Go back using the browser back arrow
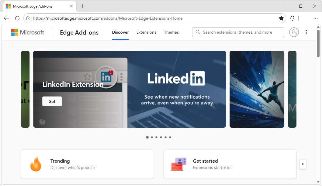 (x=6, y=18)
